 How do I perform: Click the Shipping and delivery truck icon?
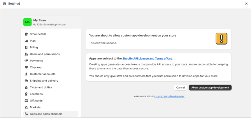tap(26, 81)
